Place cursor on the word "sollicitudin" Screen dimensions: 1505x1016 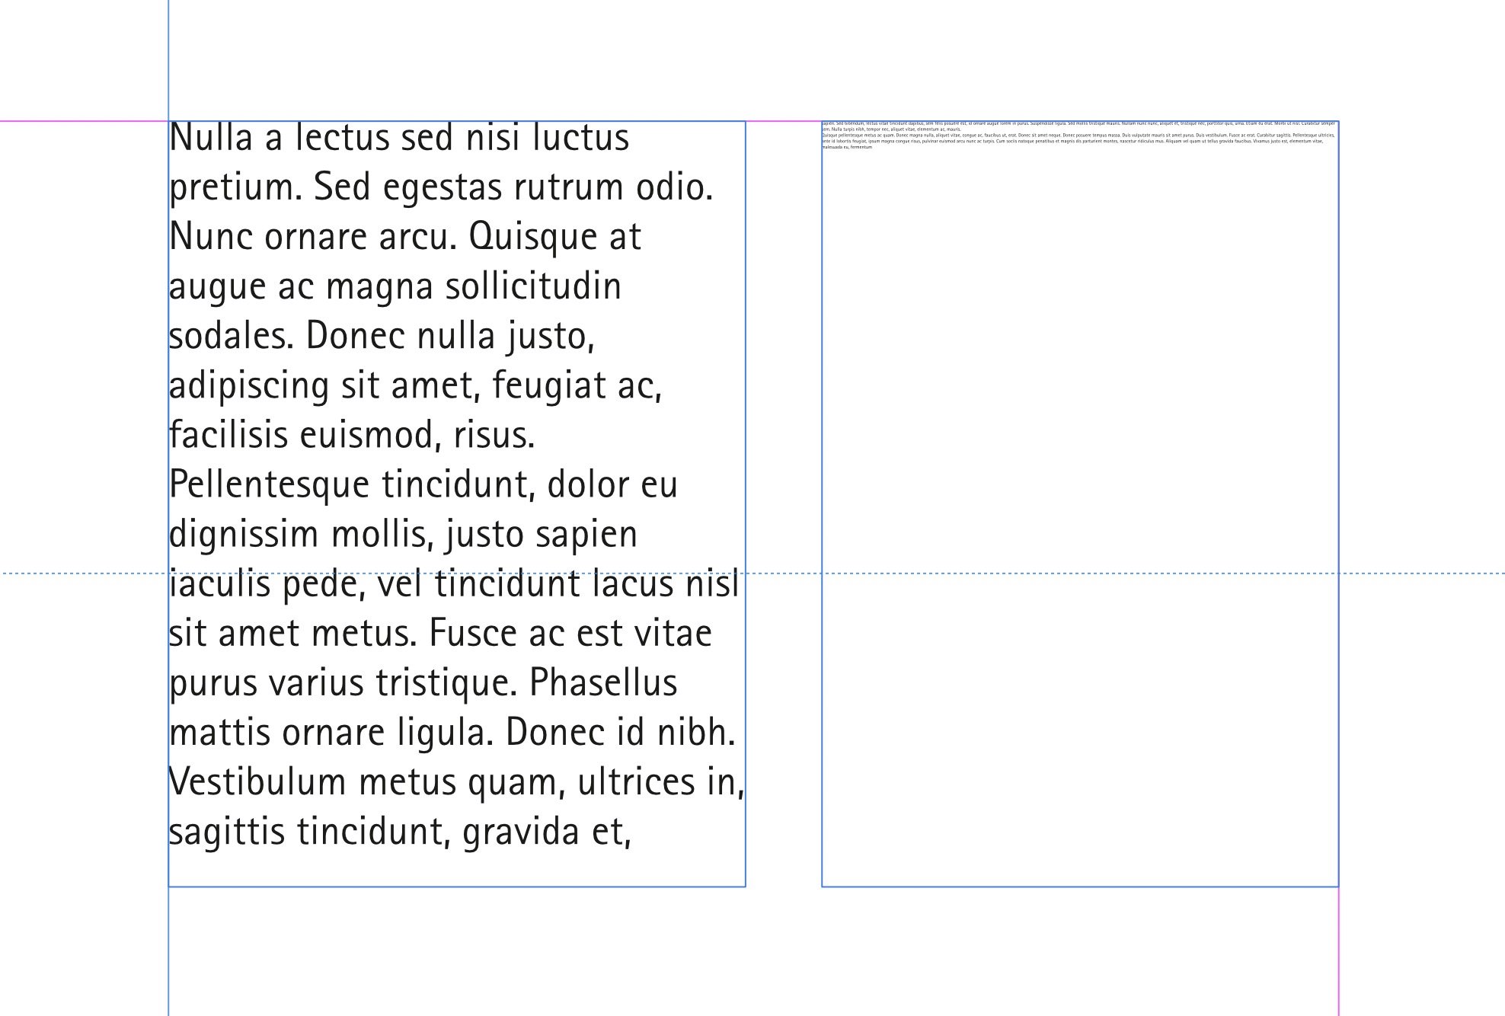pyautogui.click(x=533, y=286)
